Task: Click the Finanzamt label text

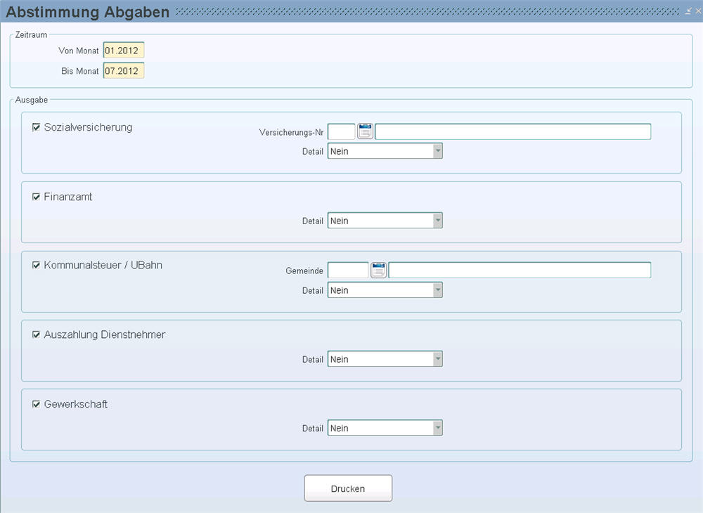Action: (x=68, y=197)
